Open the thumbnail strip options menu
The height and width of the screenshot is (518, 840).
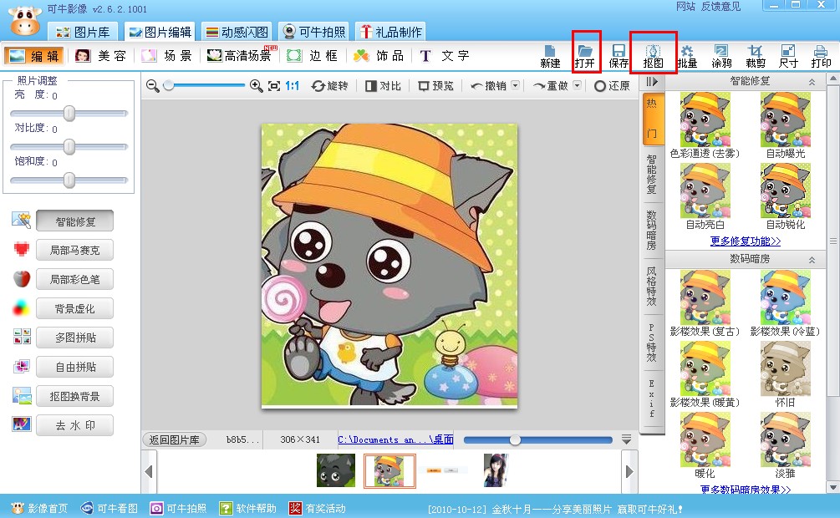point(626,439)
